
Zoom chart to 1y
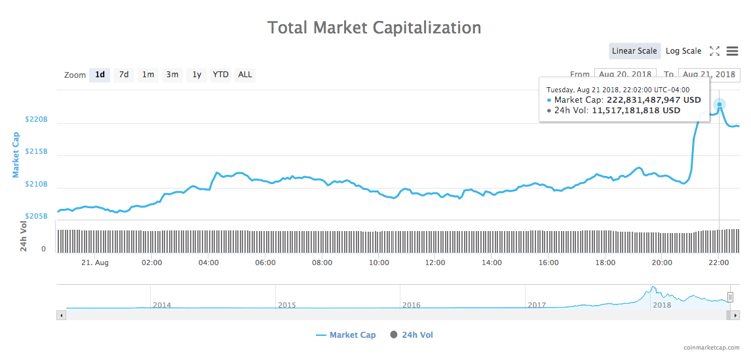(x=197, y=75)
